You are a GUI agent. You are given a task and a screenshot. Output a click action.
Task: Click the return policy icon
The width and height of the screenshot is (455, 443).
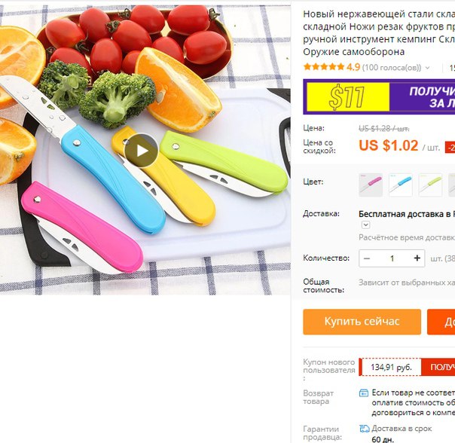[x=364, y=393]
